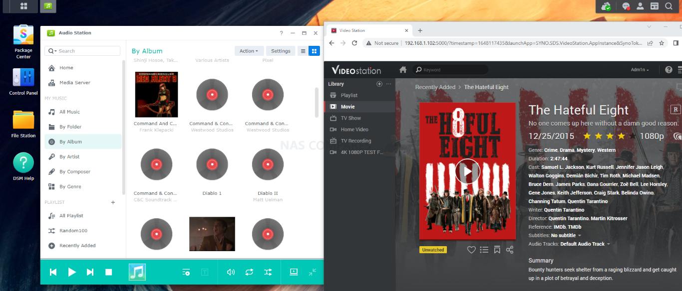The height and width of the screenshot is (291, 682).
Task: Open the Random100 playlist
Action: [83, 231]
